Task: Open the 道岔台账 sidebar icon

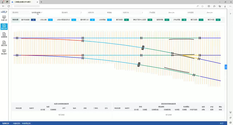Action: pos(4,43)
